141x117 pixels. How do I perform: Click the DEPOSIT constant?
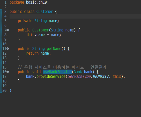click(101, 77)
